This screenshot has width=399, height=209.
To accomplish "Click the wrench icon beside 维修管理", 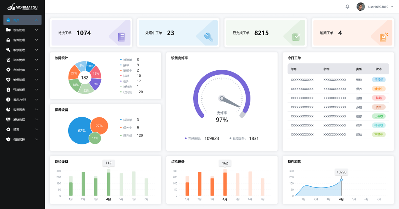I will [8, 50].
